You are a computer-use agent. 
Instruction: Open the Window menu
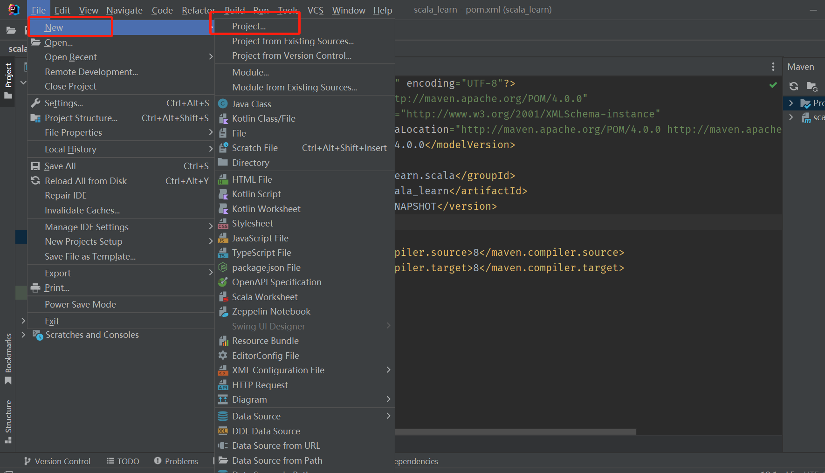[349, 10]
